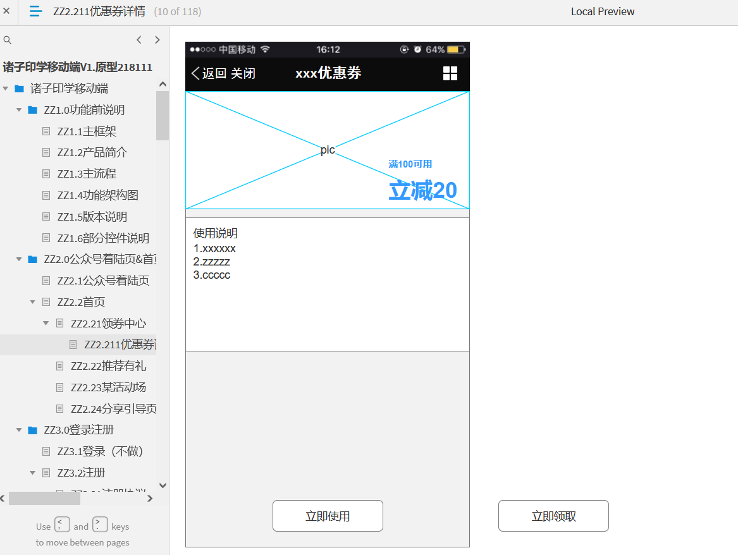Open page ZZ2.1公众号着陆页
Viewport: 738px width, 555px height.
(x=103, y=280)
